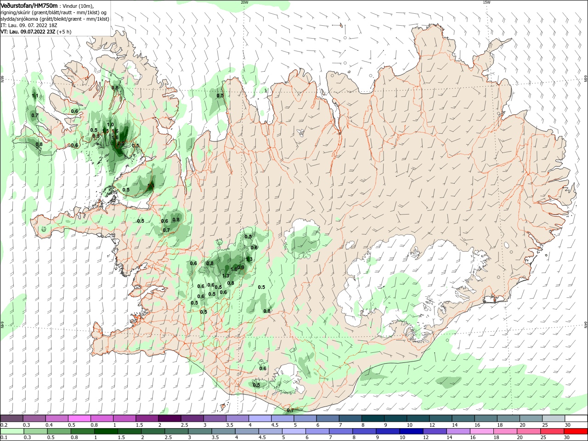Click the Veðurstofan/HM750m title text
This screenshot has height=441, width=588.
click(29, 6)
